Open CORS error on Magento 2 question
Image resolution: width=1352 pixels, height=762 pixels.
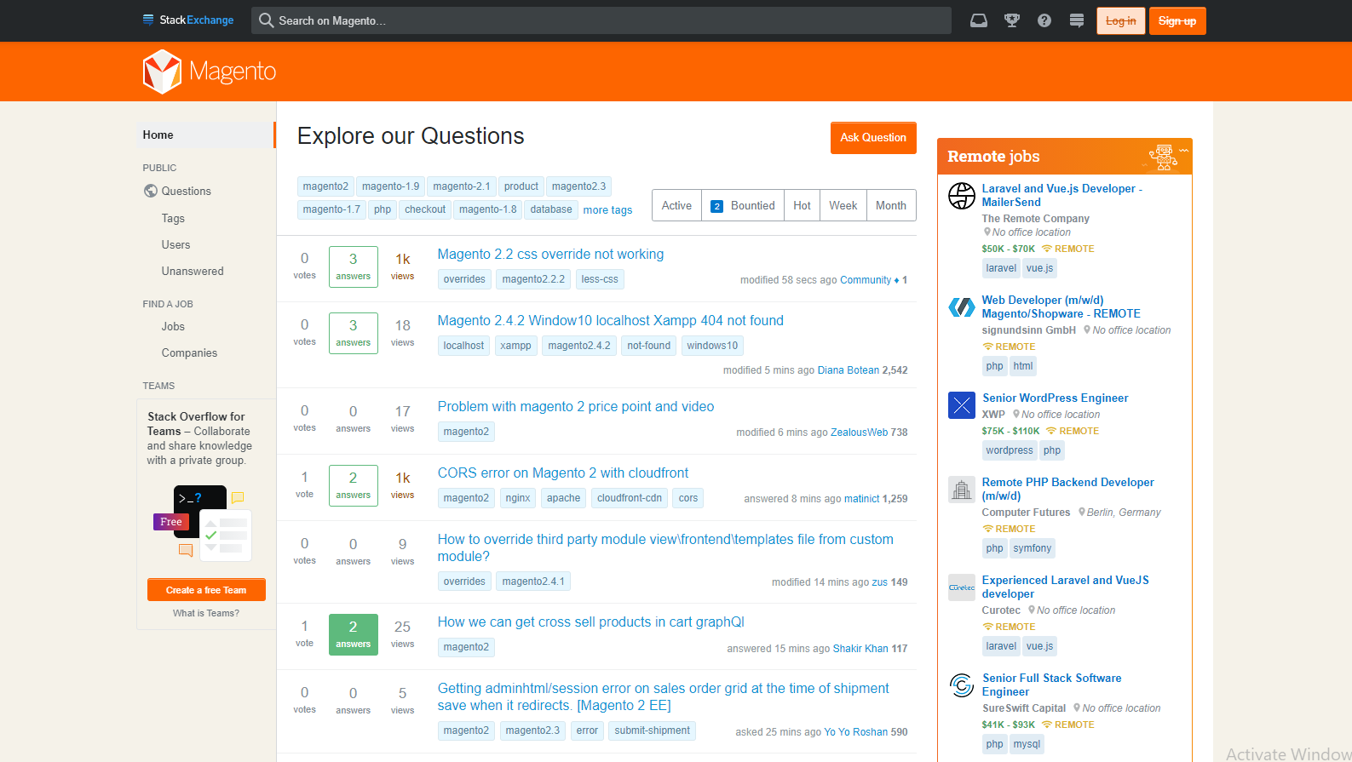pyautogui.click(x=562, y=473)
